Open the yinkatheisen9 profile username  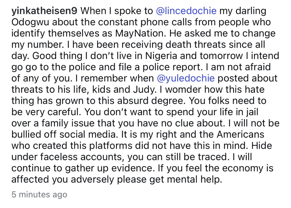[x=44, y=11]
